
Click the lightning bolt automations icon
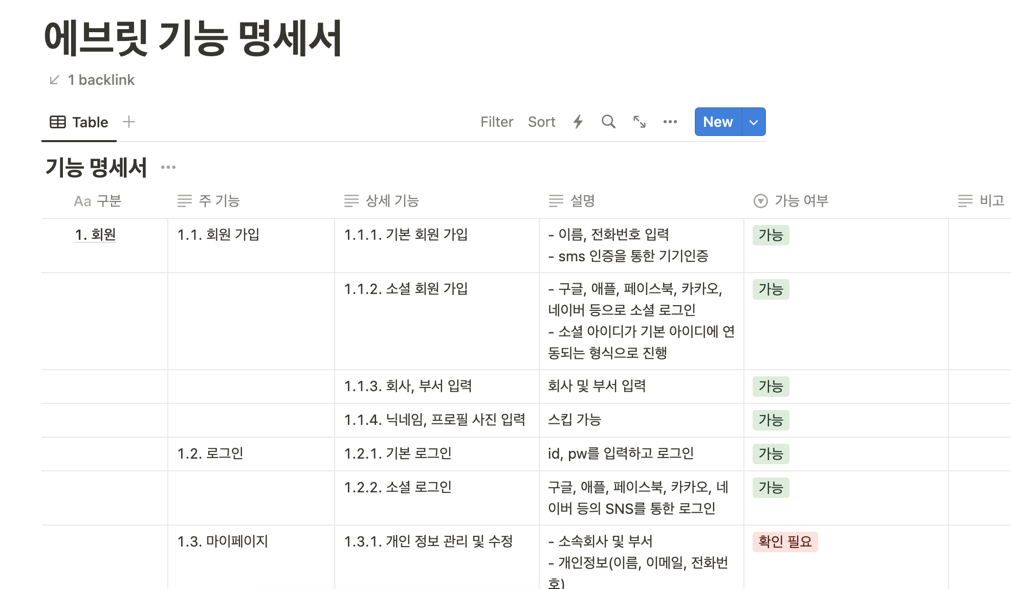tap(578, 122)
